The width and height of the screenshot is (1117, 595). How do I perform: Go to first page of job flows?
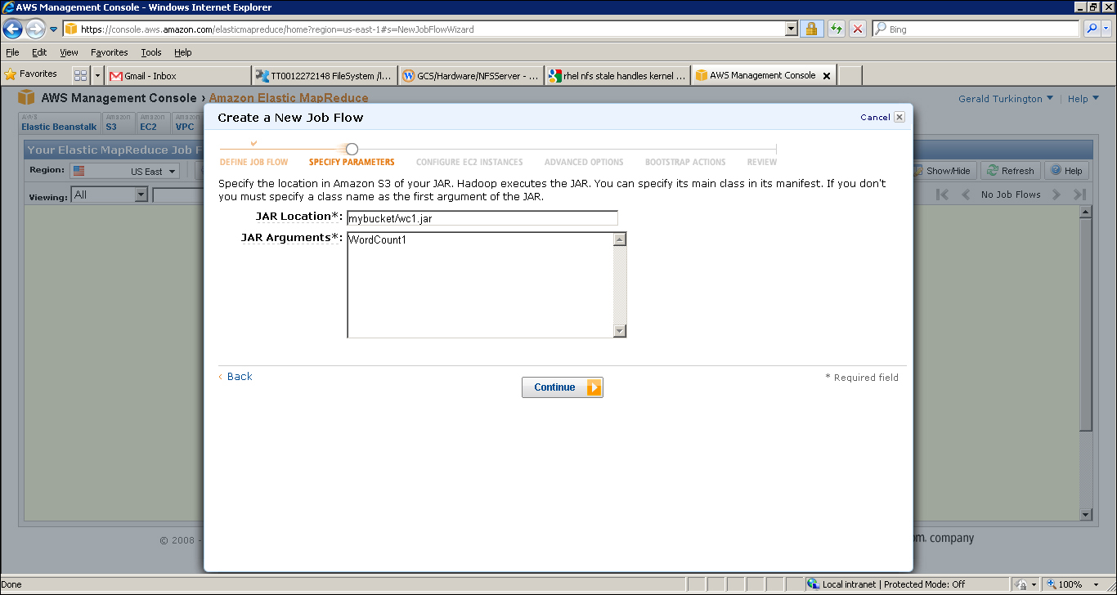(942, 195)
